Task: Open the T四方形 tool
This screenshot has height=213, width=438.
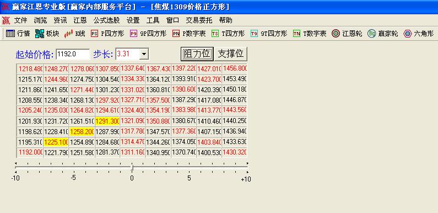Action: pos(228,34)
